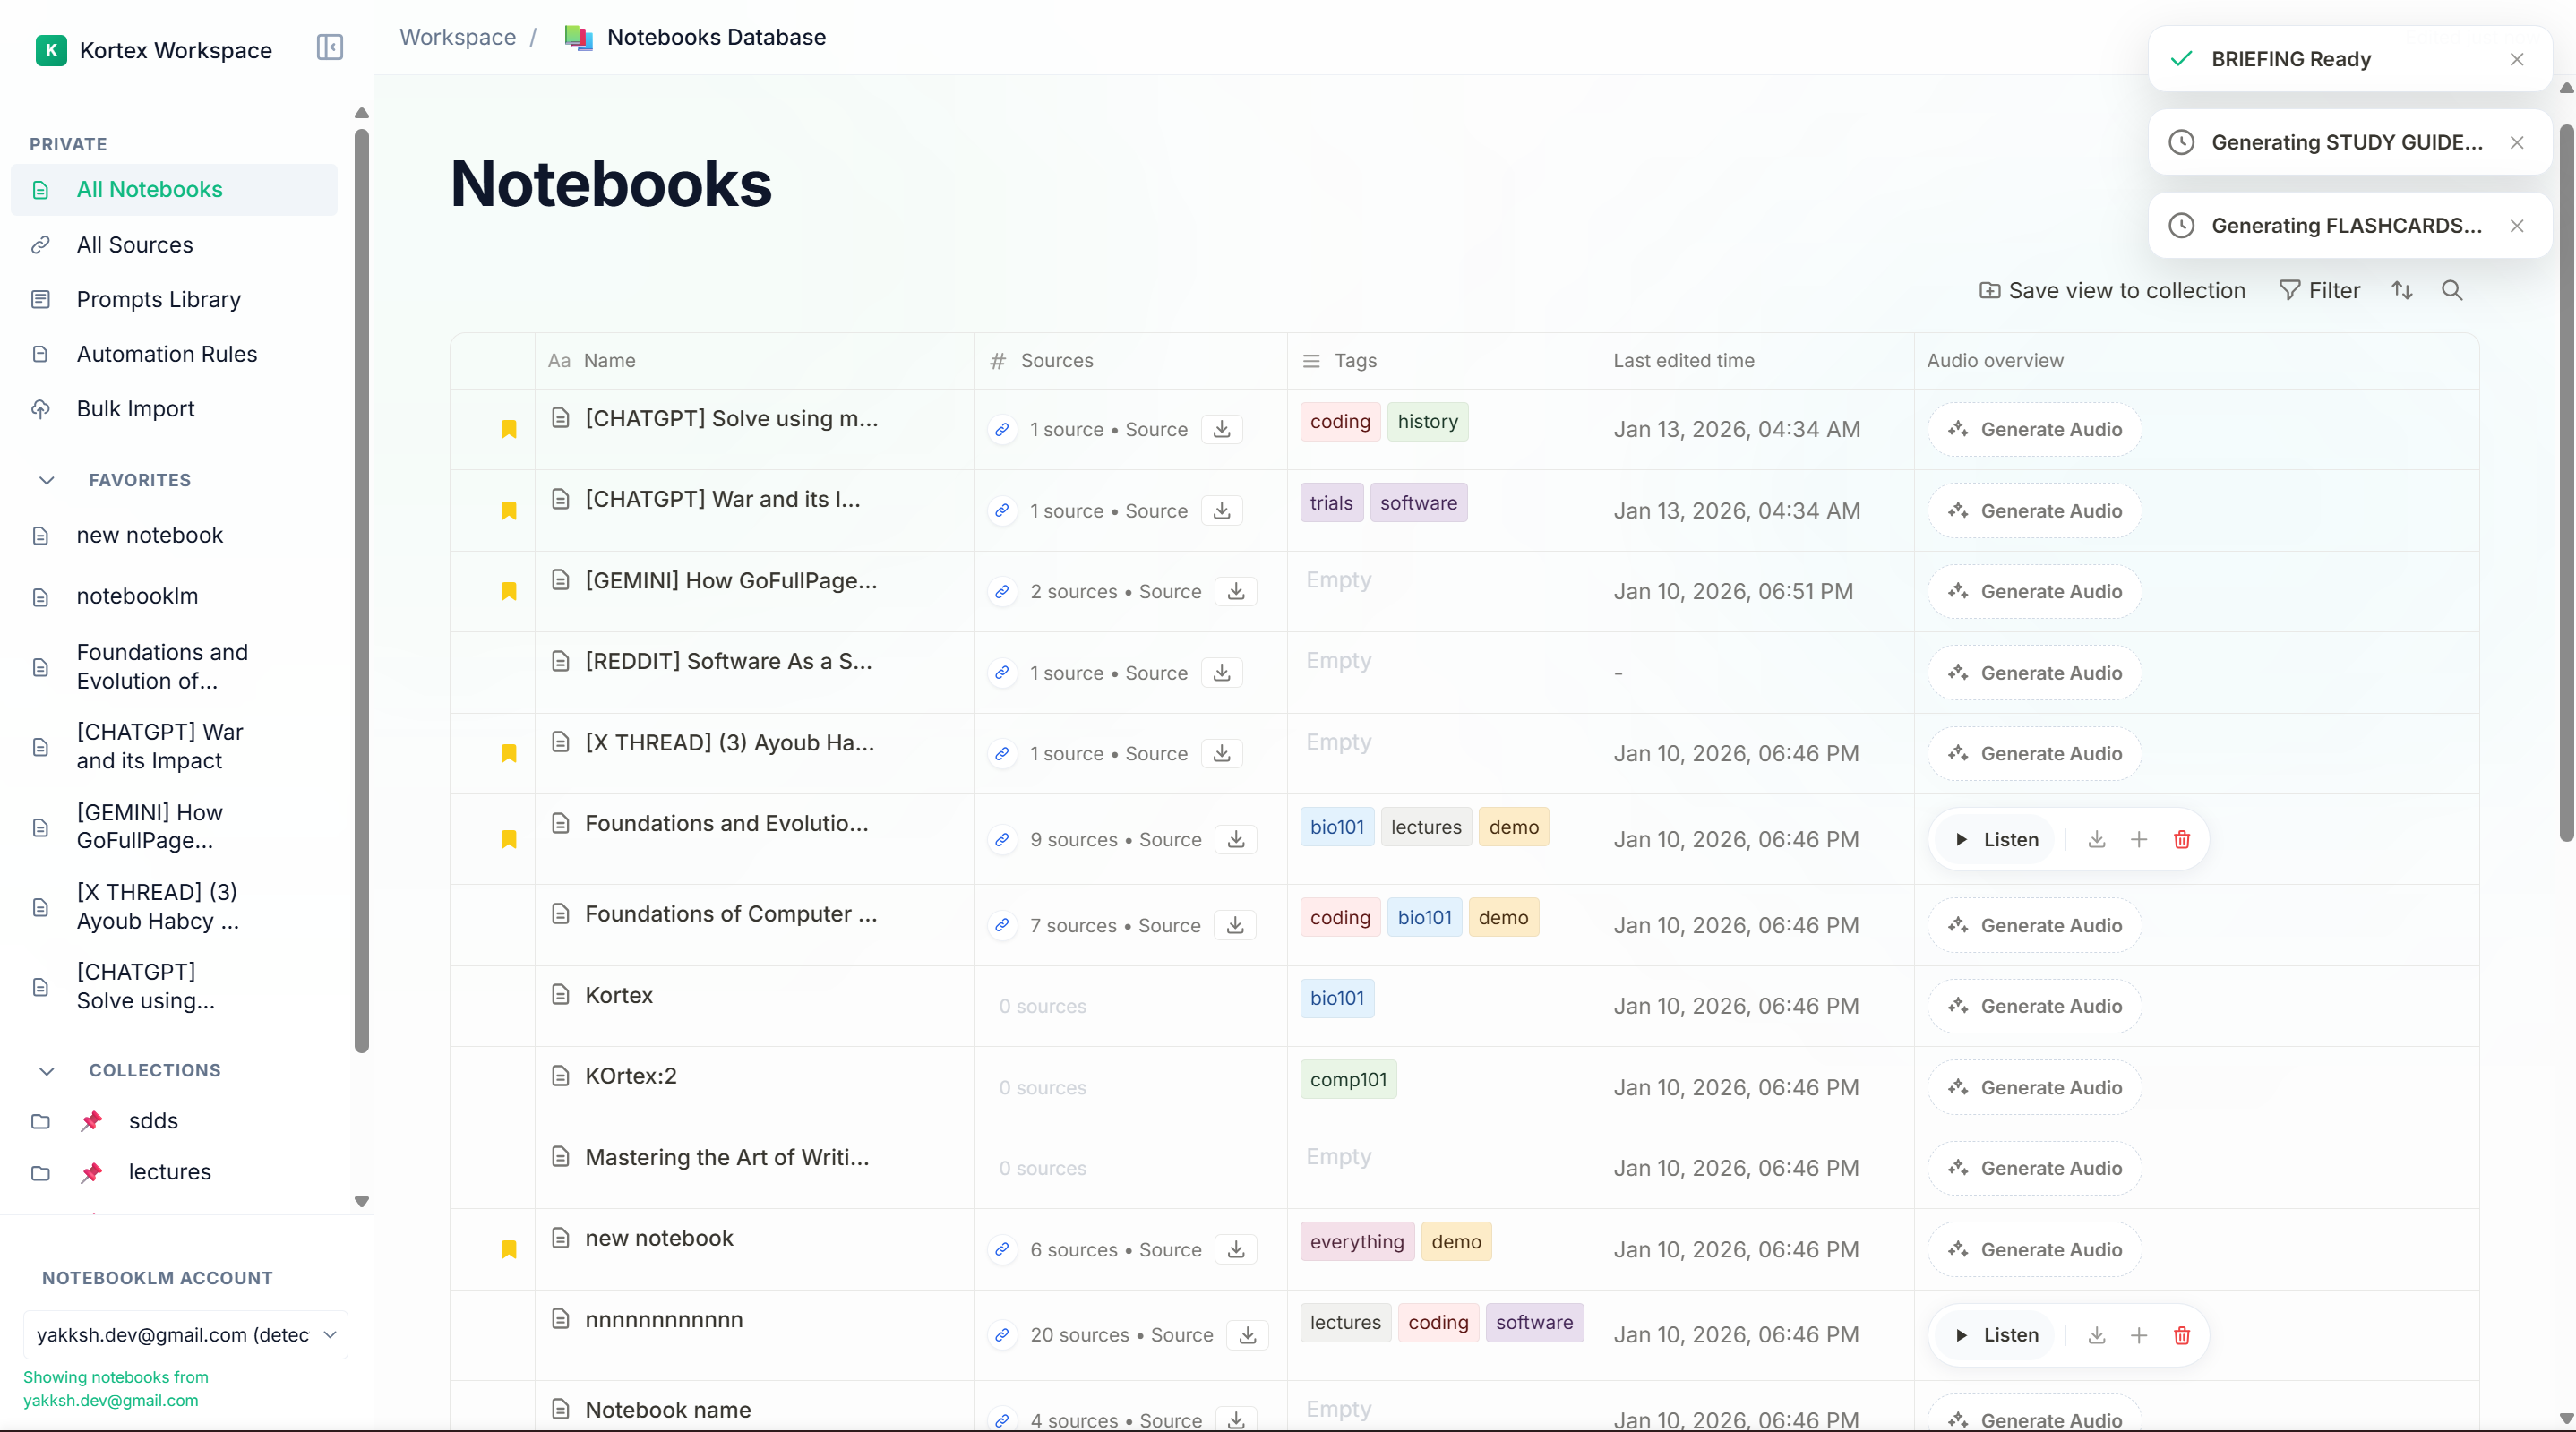This screenshot has width=2576, height=1432.
Task: Click the pinned sdds collection pin icon
Action: coord(92,1120)
